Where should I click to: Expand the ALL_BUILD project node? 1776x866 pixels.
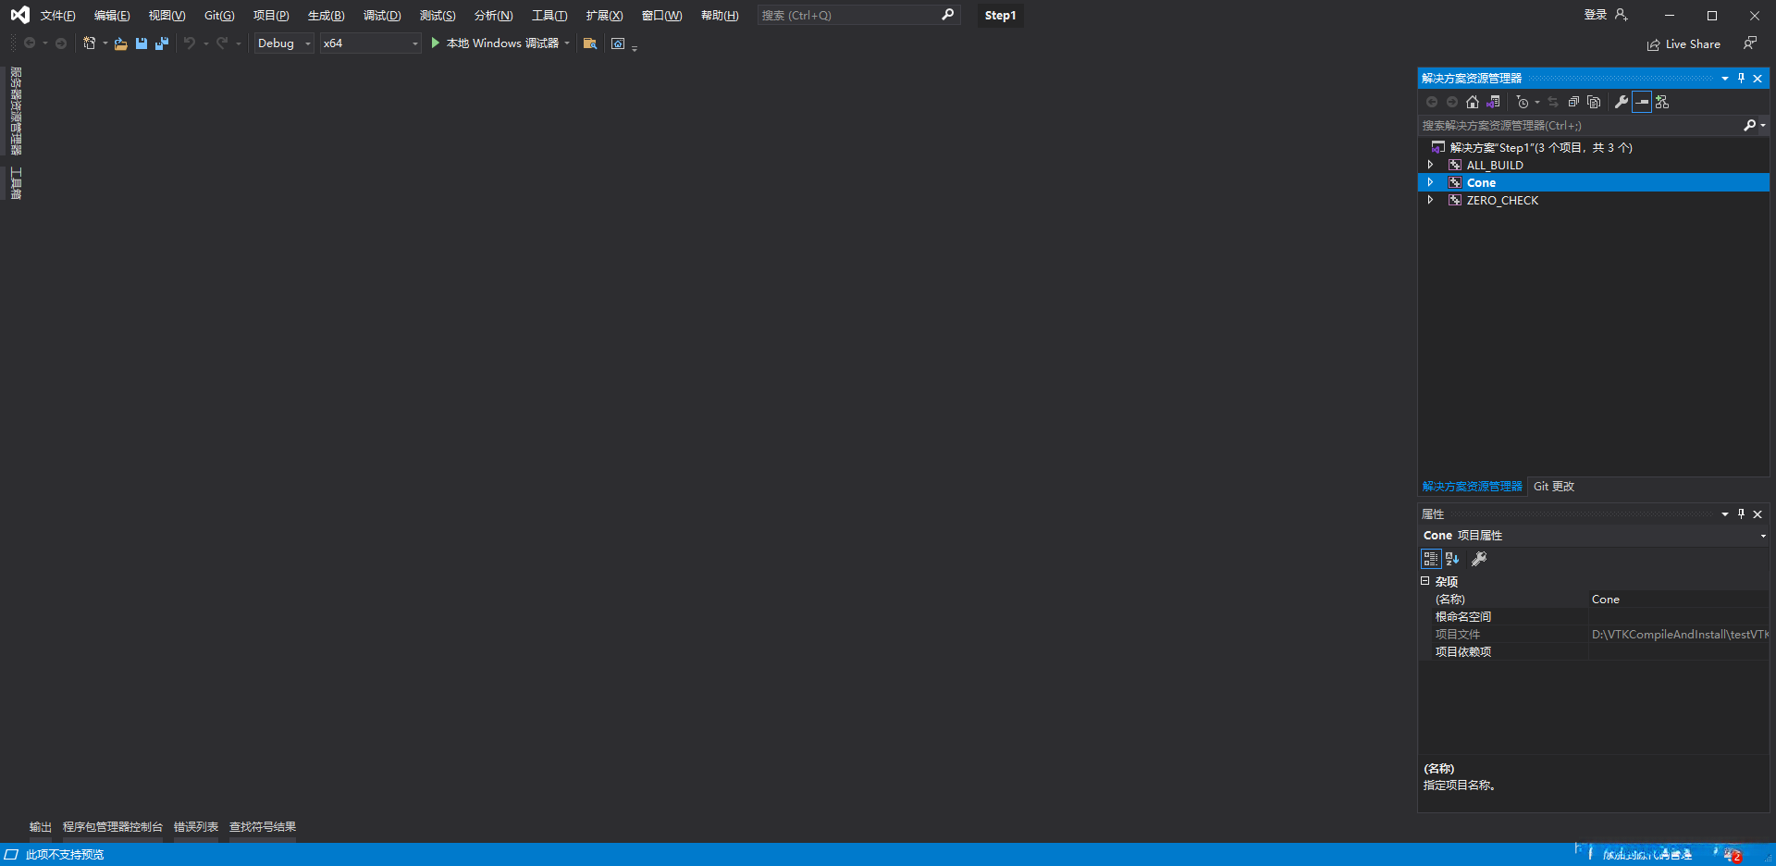click(1430, 165)
